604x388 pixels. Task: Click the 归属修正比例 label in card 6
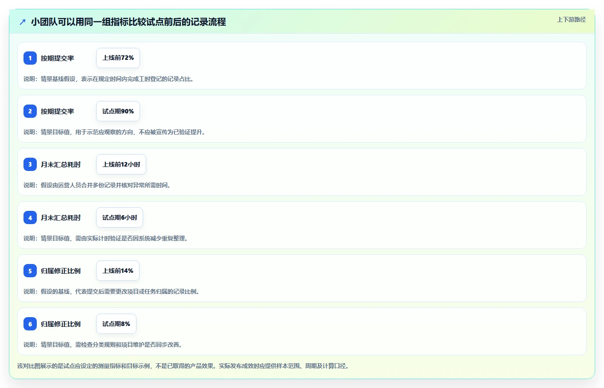point(61,324)
